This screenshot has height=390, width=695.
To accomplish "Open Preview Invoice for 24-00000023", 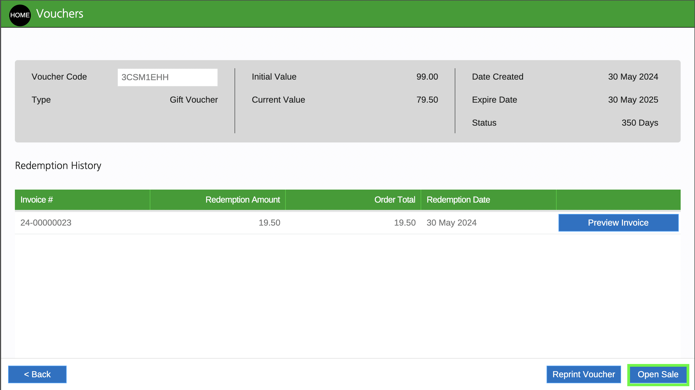I will point(618,223).
